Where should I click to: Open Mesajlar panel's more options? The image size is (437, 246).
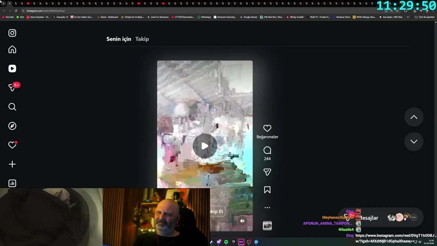pyautogui.click(x=413, y=217)
